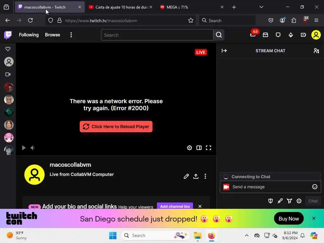Show hidden system tray icons
The image size is (324, 243).
247,235
